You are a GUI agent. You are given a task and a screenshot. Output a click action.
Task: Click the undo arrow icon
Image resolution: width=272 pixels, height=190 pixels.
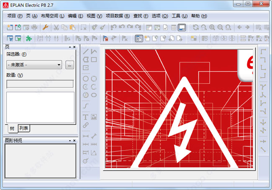[x=113, y=28]
